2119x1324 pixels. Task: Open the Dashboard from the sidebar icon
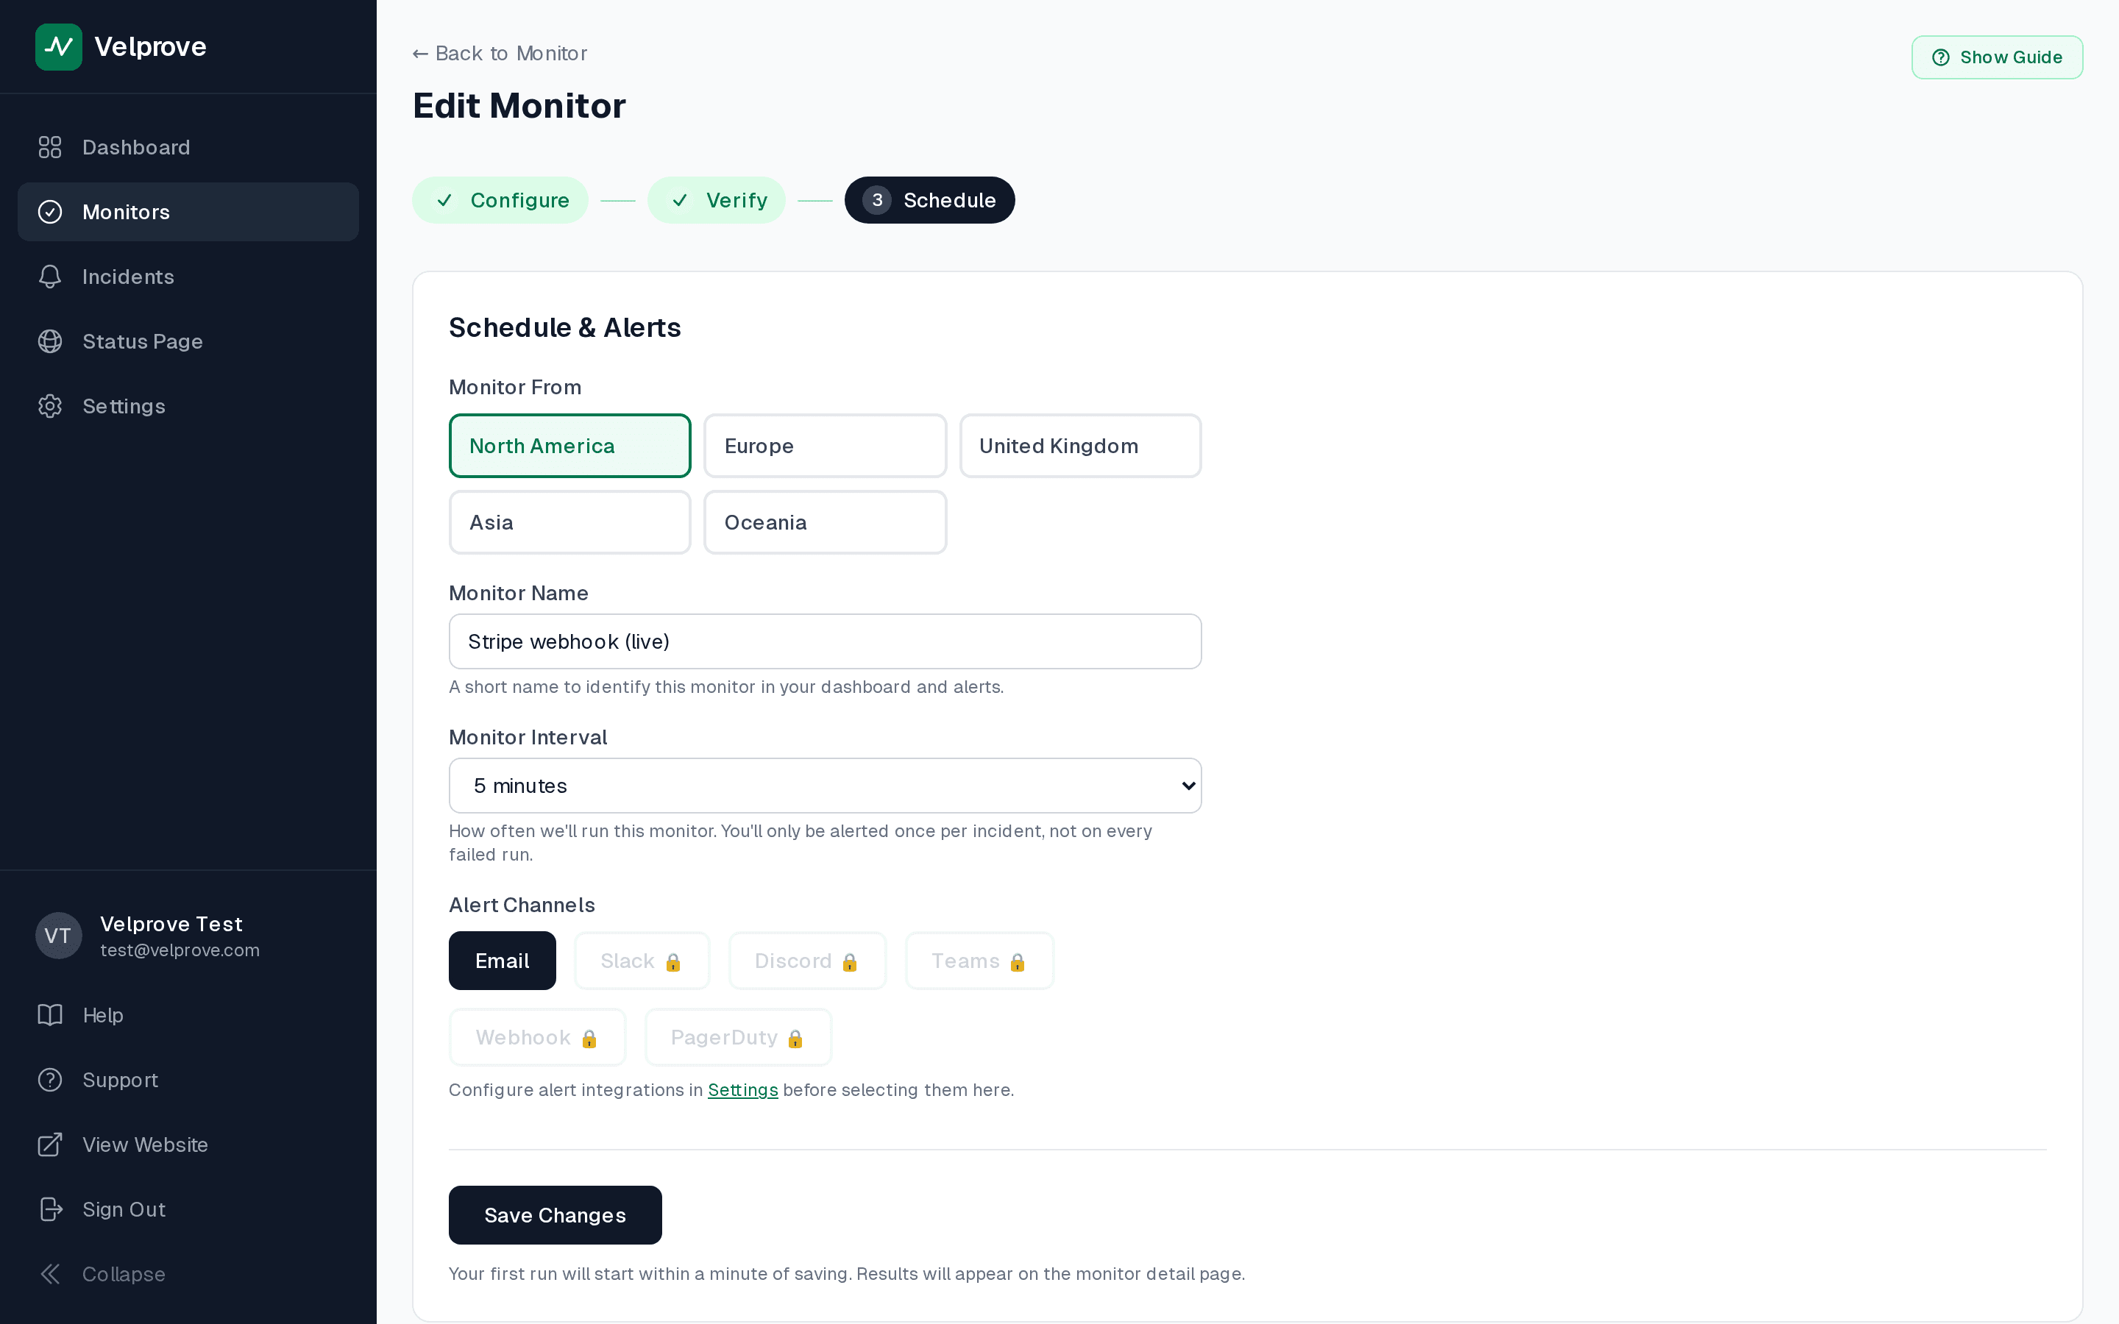coord(50,147)
